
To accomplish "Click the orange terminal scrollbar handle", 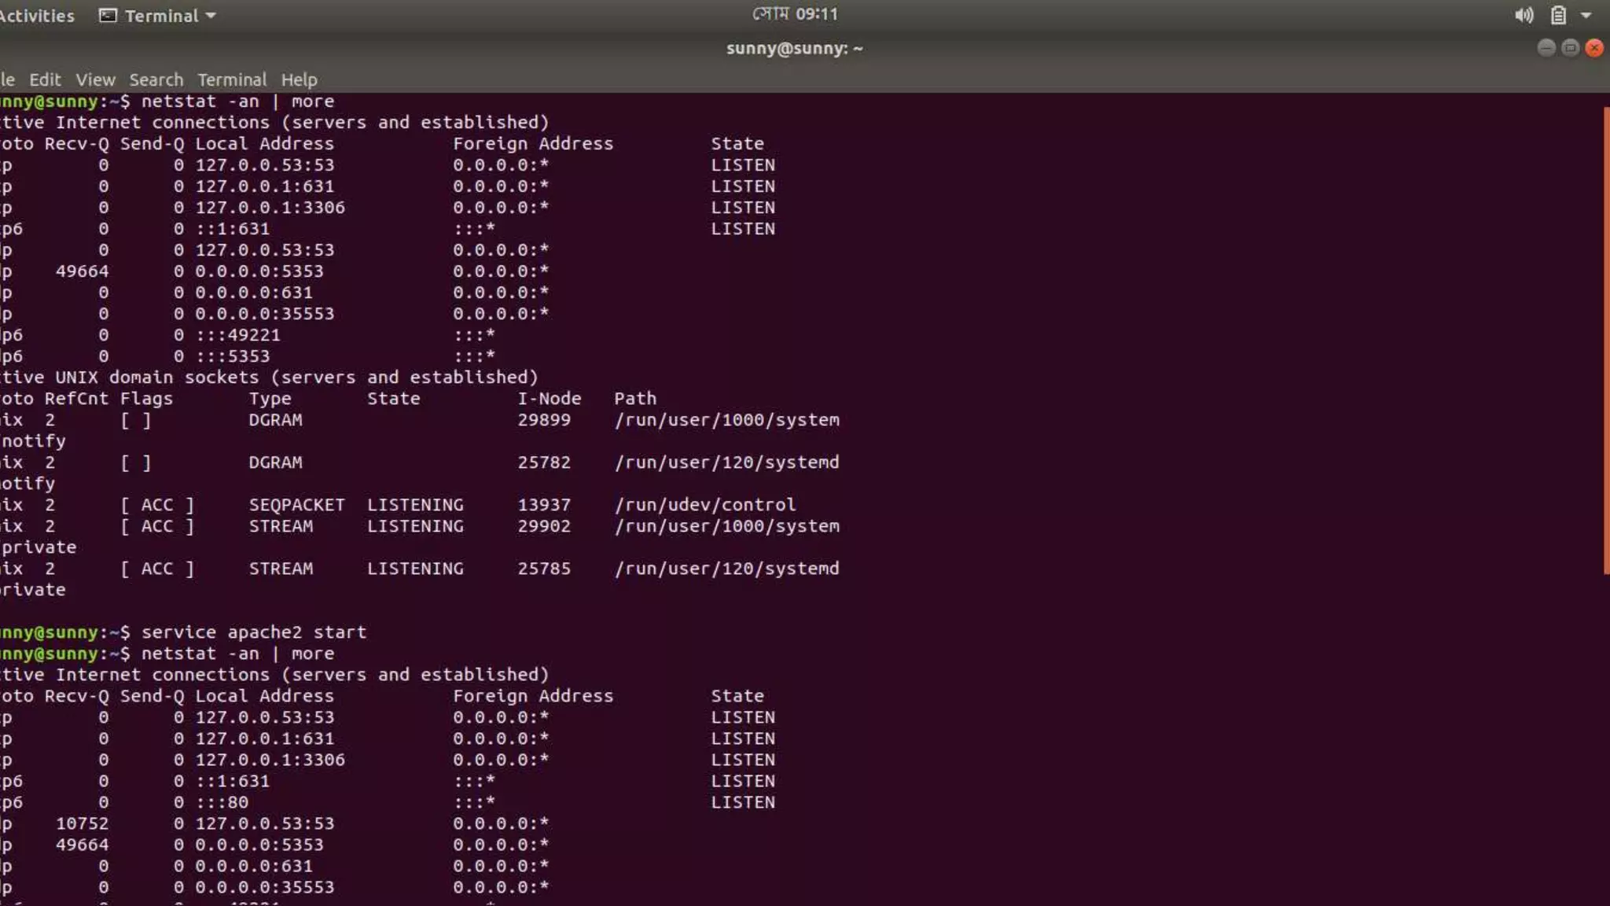I will click(x=1605, y=338).
